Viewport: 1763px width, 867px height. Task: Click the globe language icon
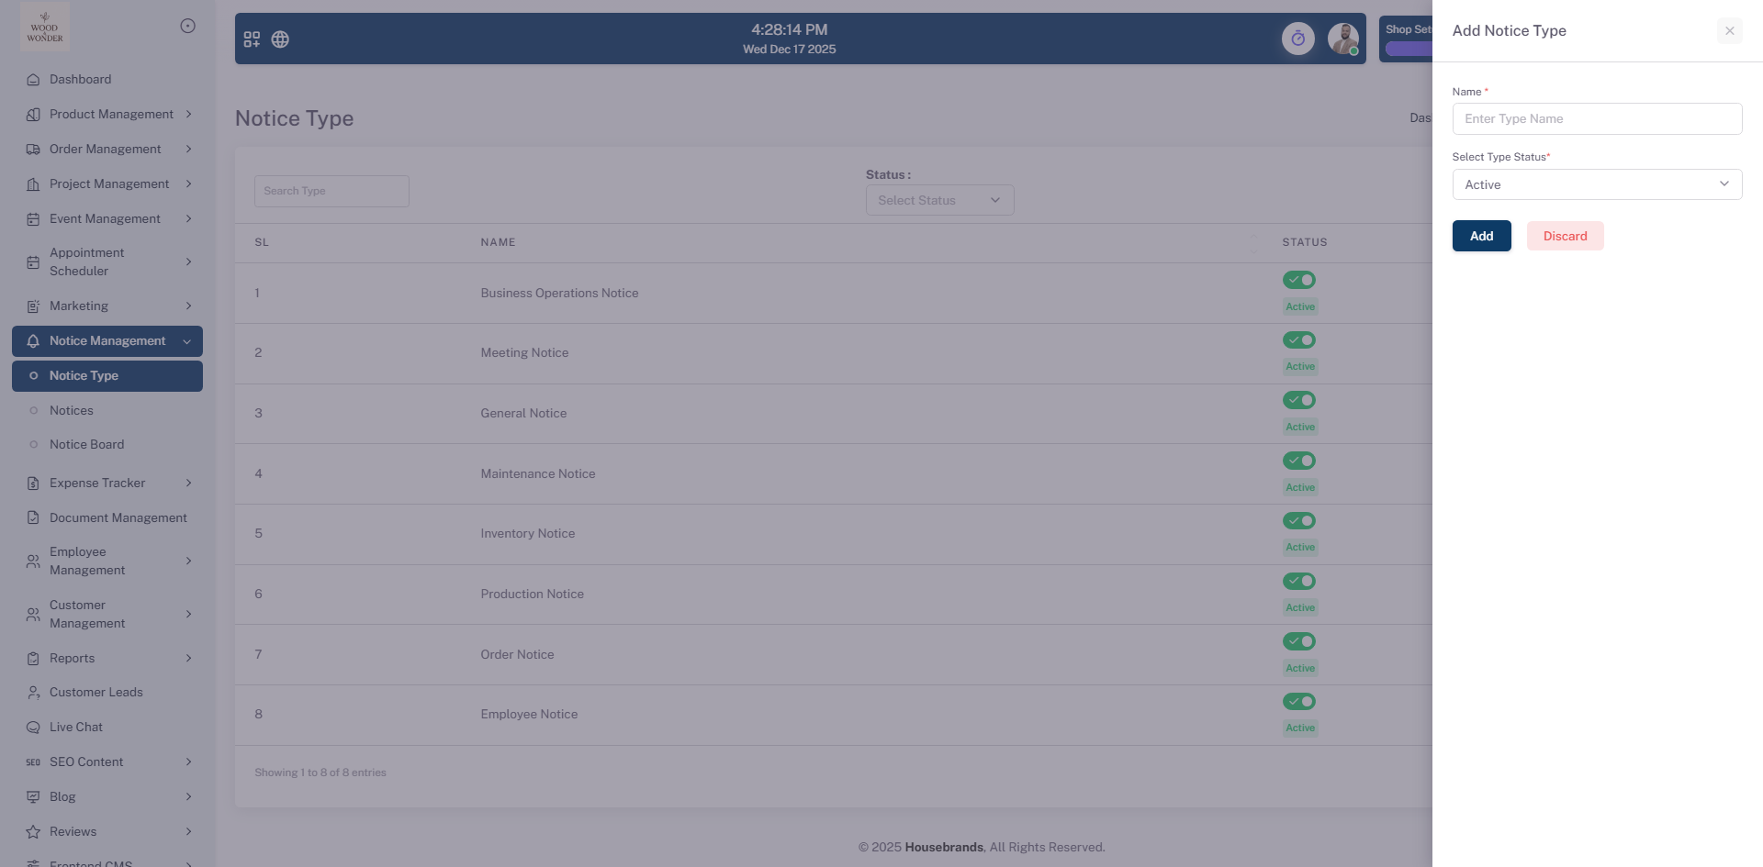click(x=280, y=39)
